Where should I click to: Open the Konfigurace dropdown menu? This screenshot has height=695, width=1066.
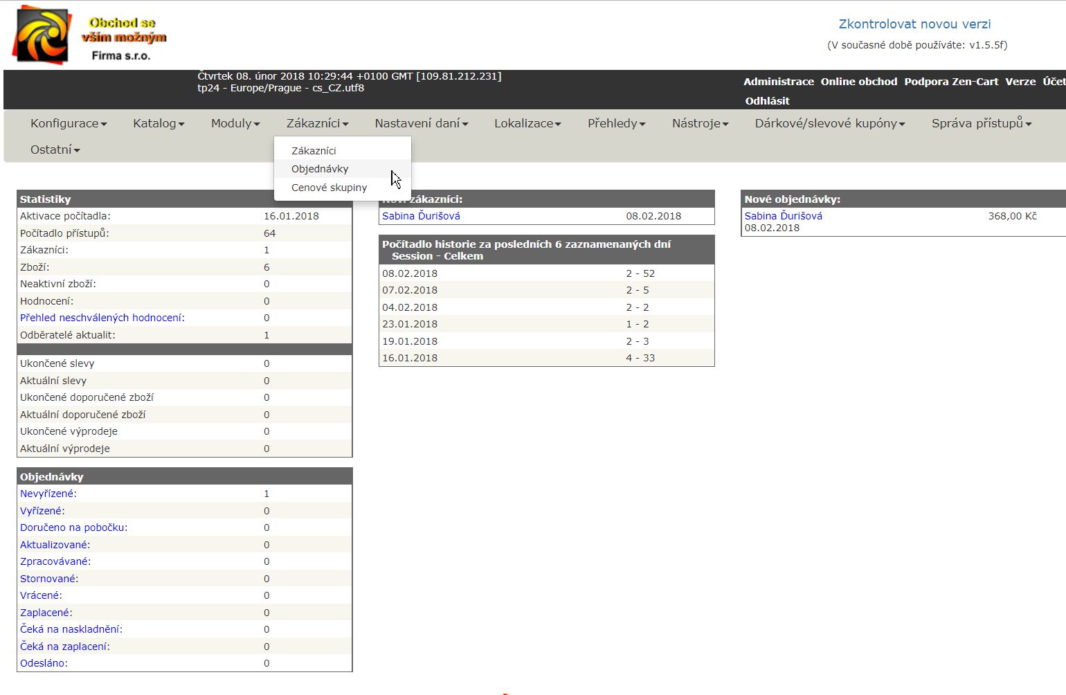pos(69,123)
